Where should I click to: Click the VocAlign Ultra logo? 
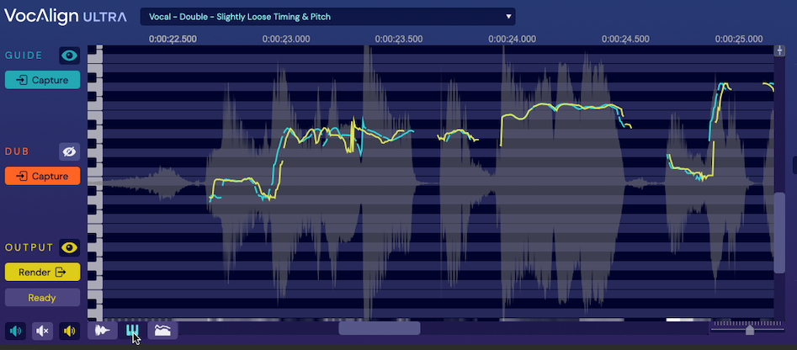(x=66, y=16)
